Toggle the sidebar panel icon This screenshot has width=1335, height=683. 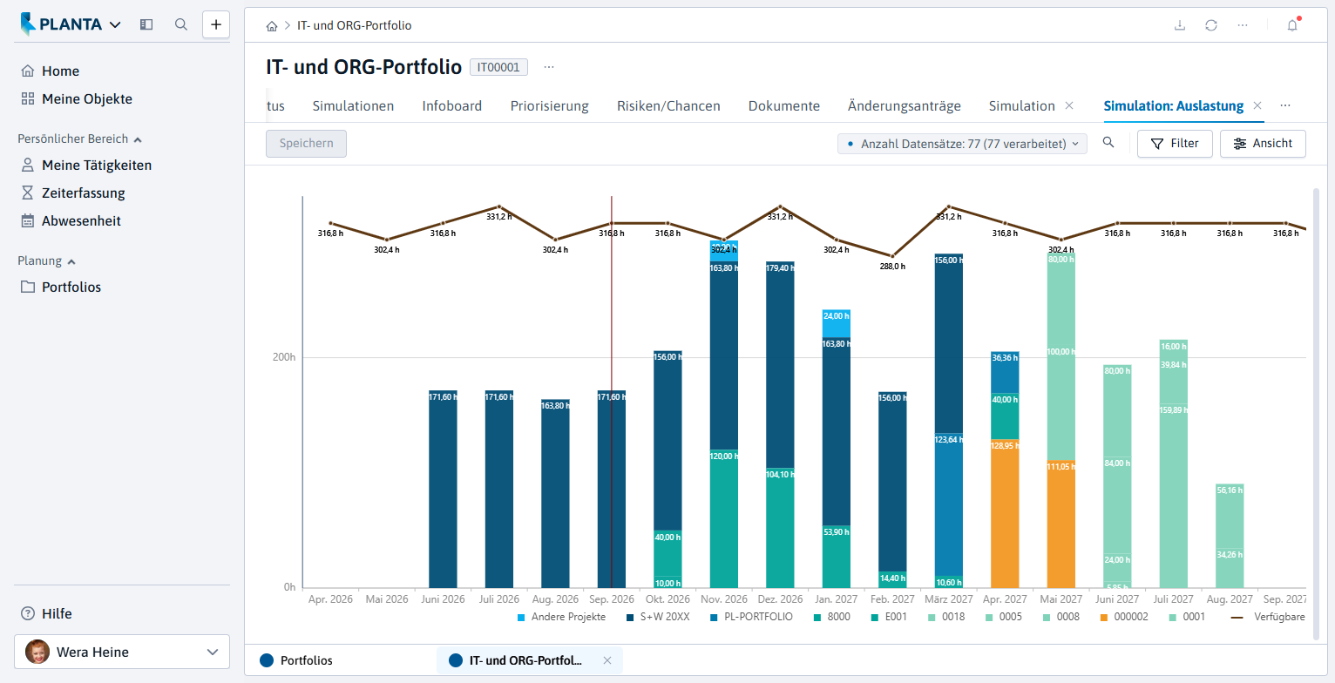click(x=146, y=24)
